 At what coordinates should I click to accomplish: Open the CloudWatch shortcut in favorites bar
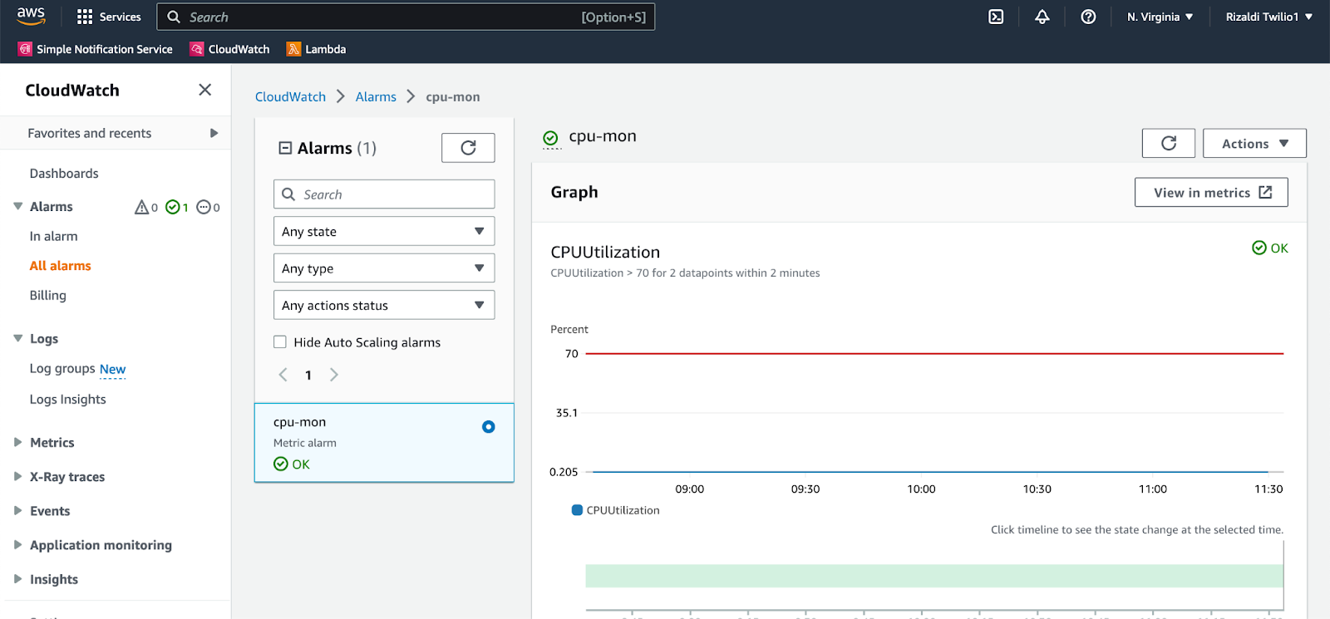230,49
